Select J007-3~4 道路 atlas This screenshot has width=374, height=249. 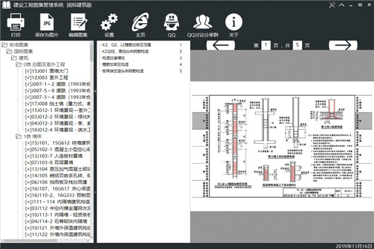coord(57,97)
